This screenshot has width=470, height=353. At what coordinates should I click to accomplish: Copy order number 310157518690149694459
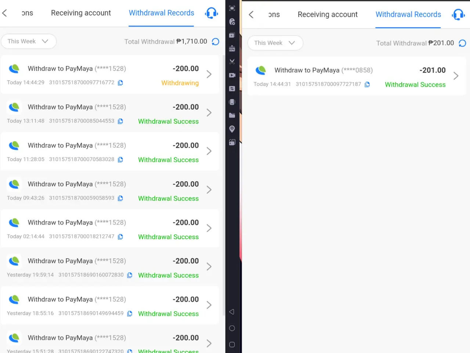pos(130,314)
